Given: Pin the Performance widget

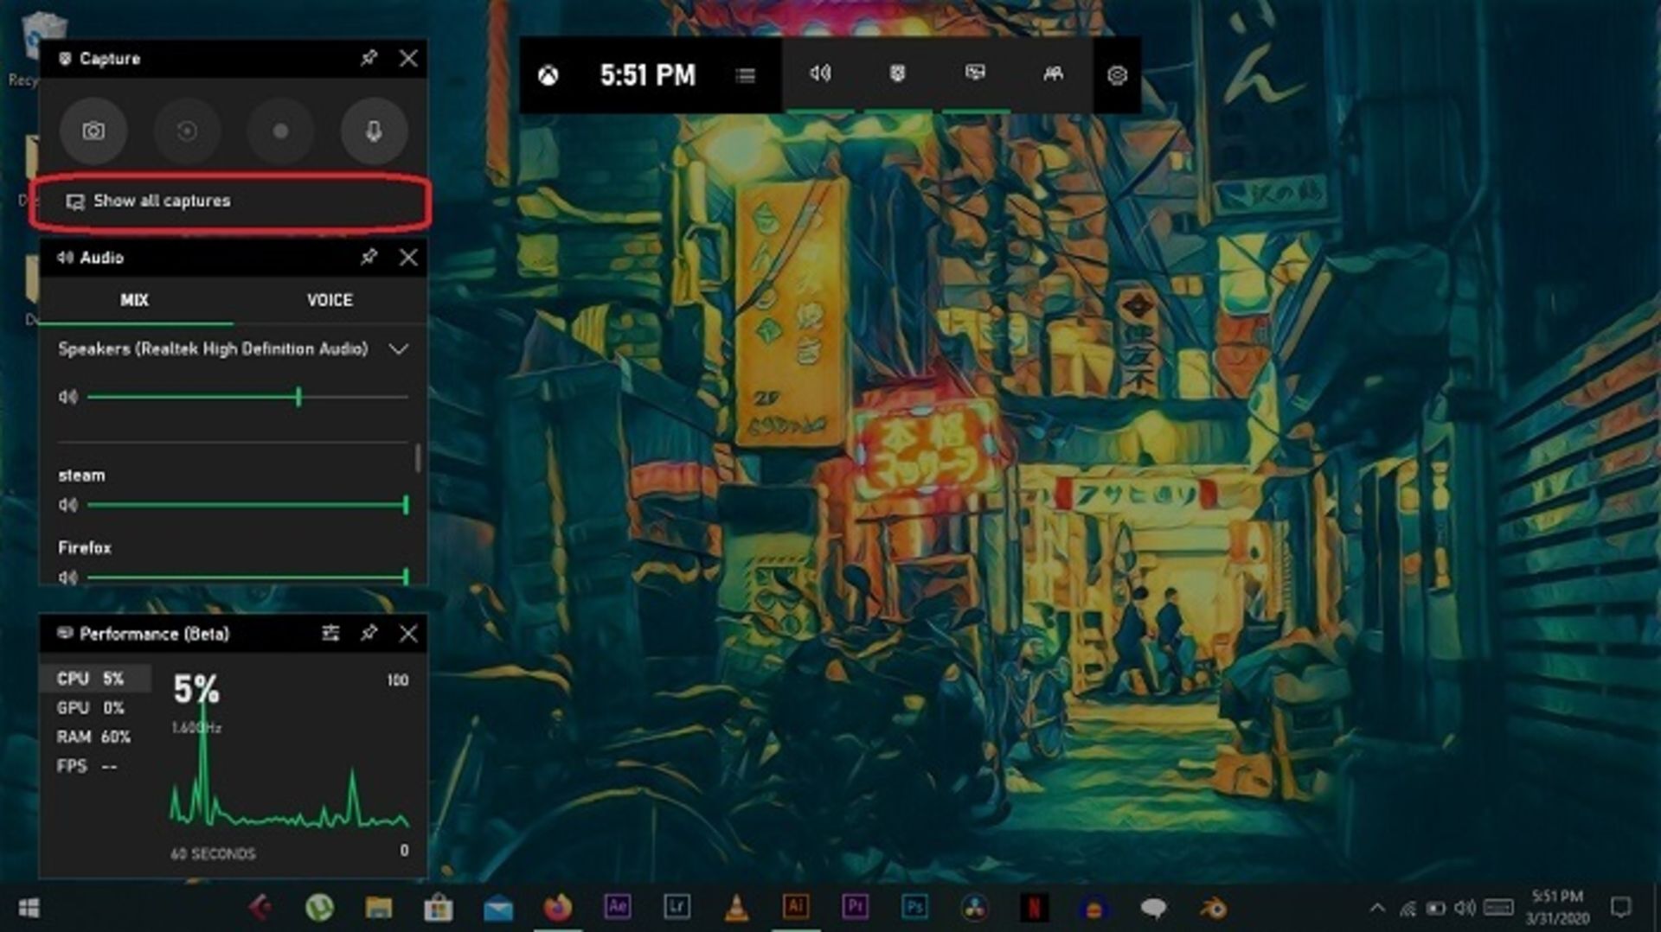Looking at the screenshot, I should pos(370,634).
